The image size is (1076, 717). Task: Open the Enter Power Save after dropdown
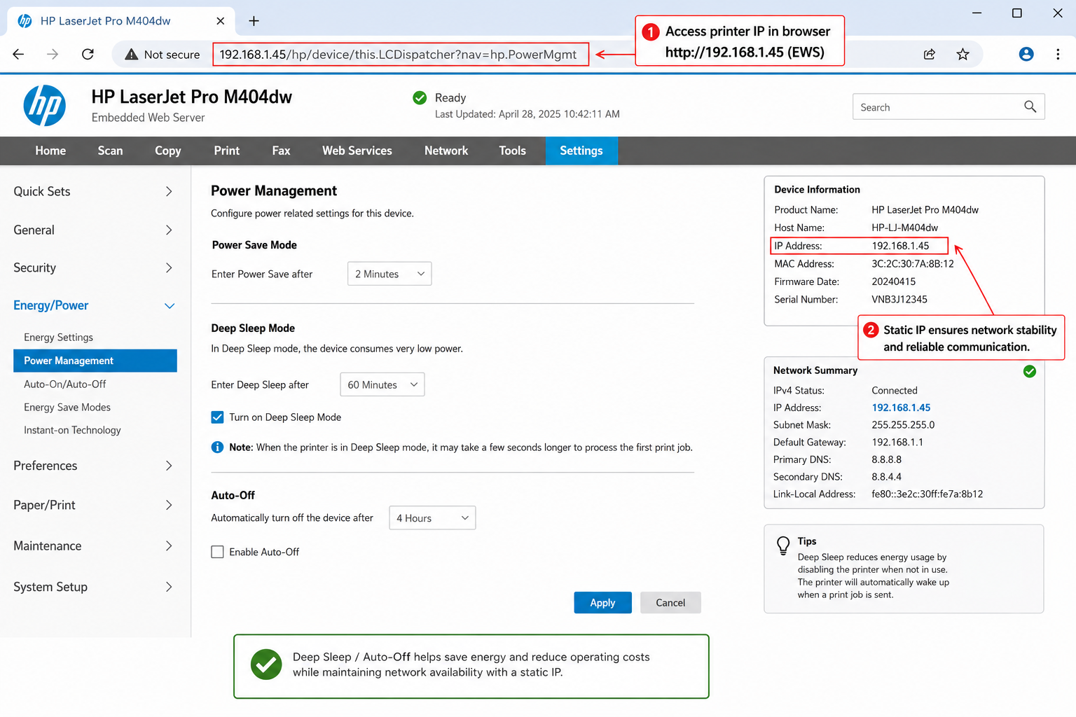389,274
